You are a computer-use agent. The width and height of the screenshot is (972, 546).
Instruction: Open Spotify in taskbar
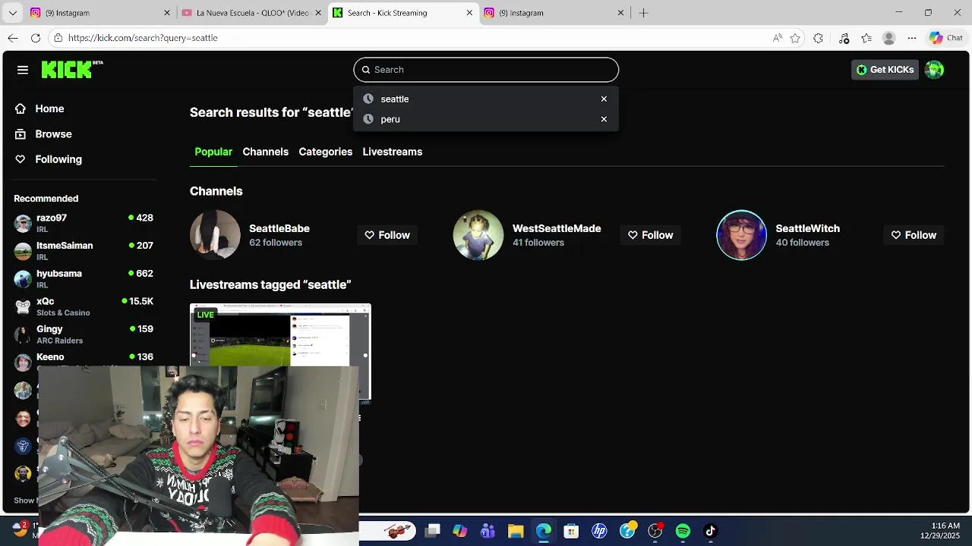[x=683, y=531]
